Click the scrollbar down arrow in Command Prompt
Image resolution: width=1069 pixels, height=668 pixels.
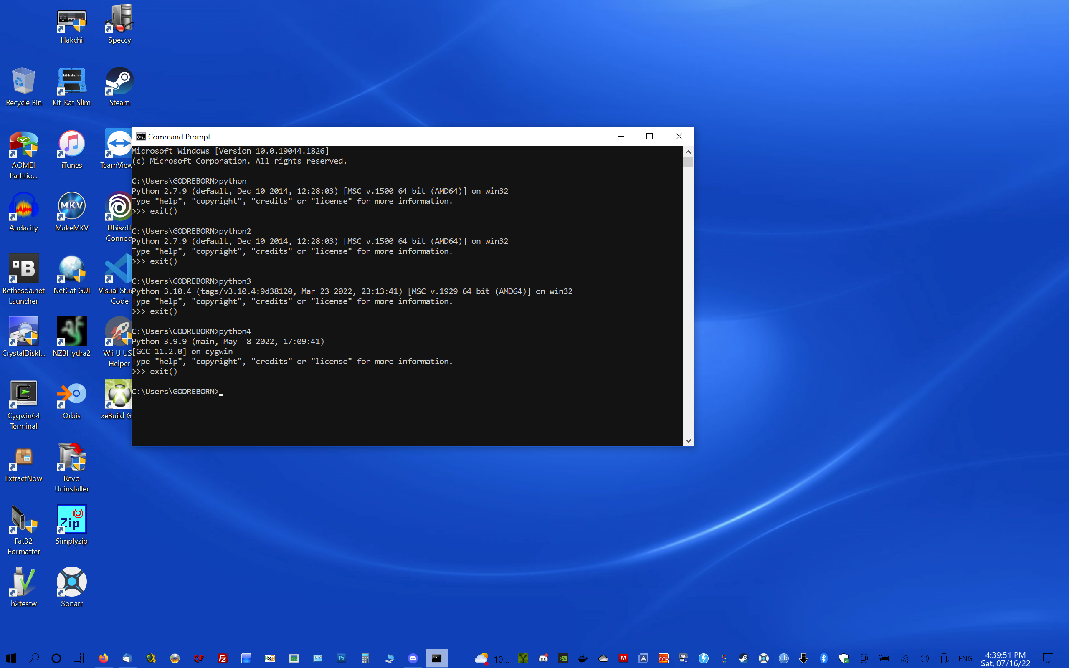[688, 440]
